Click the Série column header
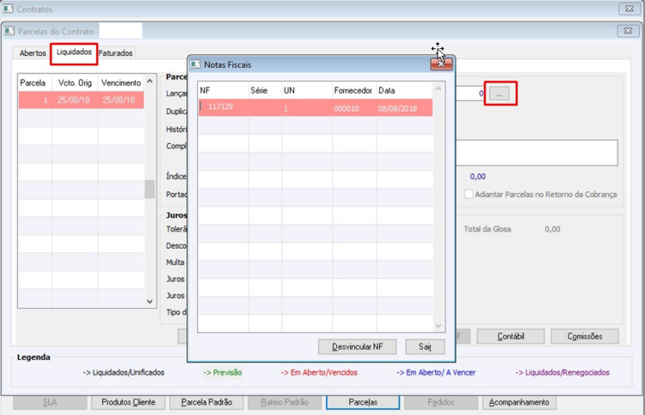 click(266, 90)
